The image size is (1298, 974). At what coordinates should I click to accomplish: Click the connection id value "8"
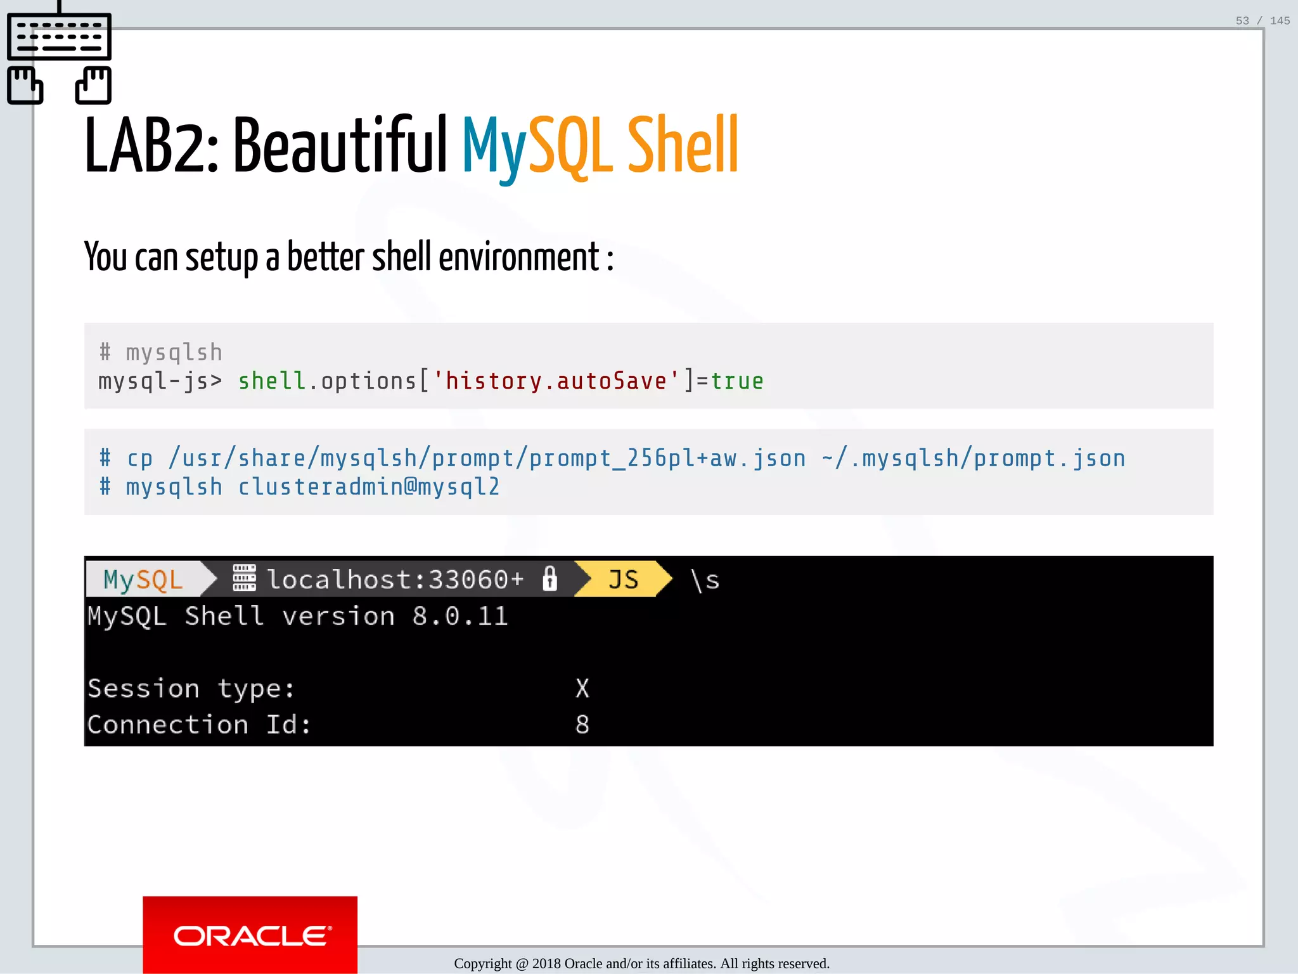pos(582,725)
